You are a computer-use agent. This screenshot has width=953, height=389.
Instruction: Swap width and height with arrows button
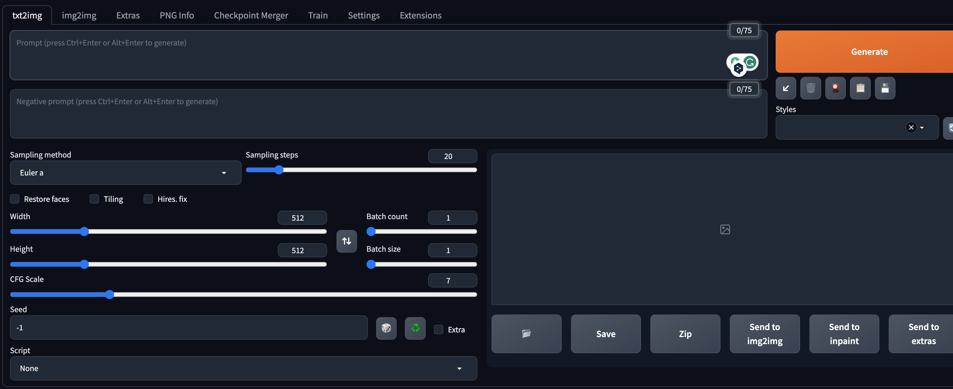tap(346, 241)
